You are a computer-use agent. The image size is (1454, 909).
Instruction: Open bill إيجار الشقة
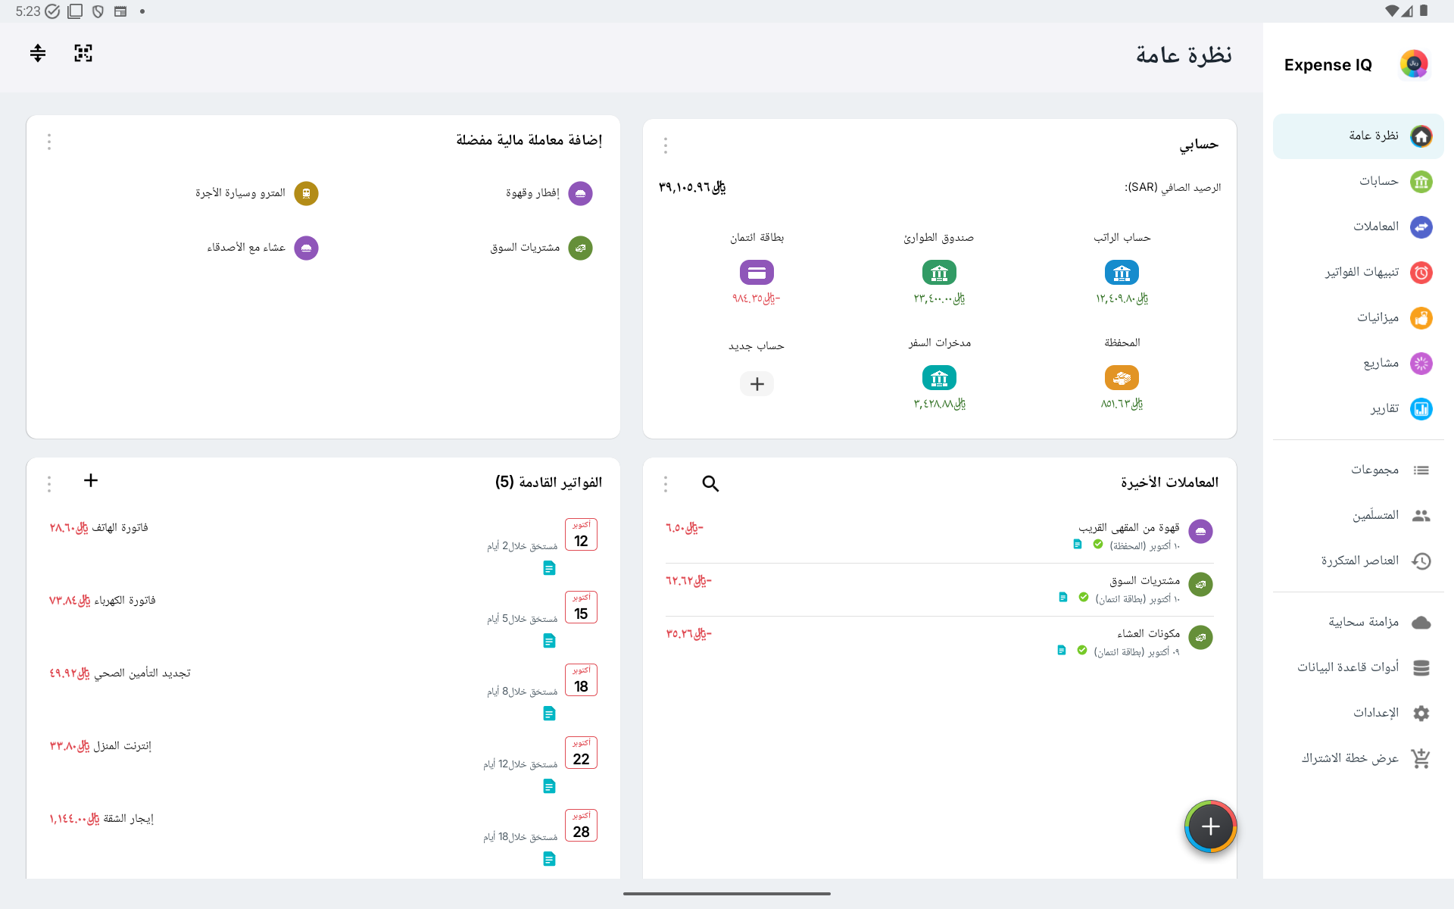pyautogui.click(x=323, y=838)
